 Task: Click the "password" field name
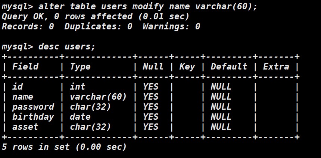tap(33, 107)
